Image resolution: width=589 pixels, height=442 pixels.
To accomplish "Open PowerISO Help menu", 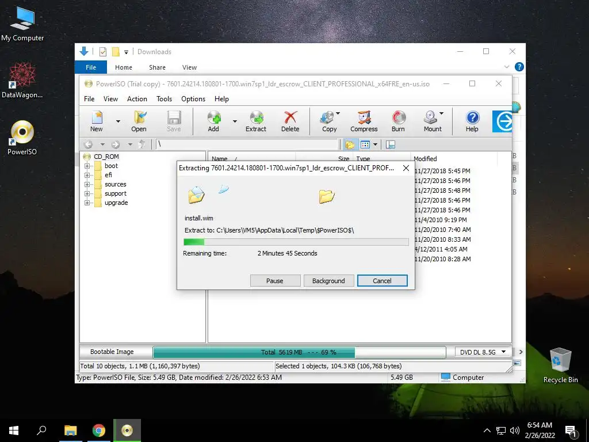I will coord(221,99).
